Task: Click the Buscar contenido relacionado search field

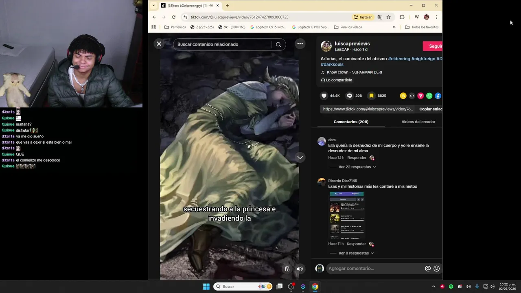Action: click(223, 44)
